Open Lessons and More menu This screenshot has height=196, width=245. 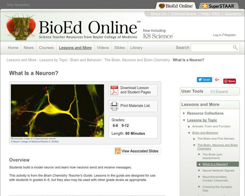click(75, 48)
